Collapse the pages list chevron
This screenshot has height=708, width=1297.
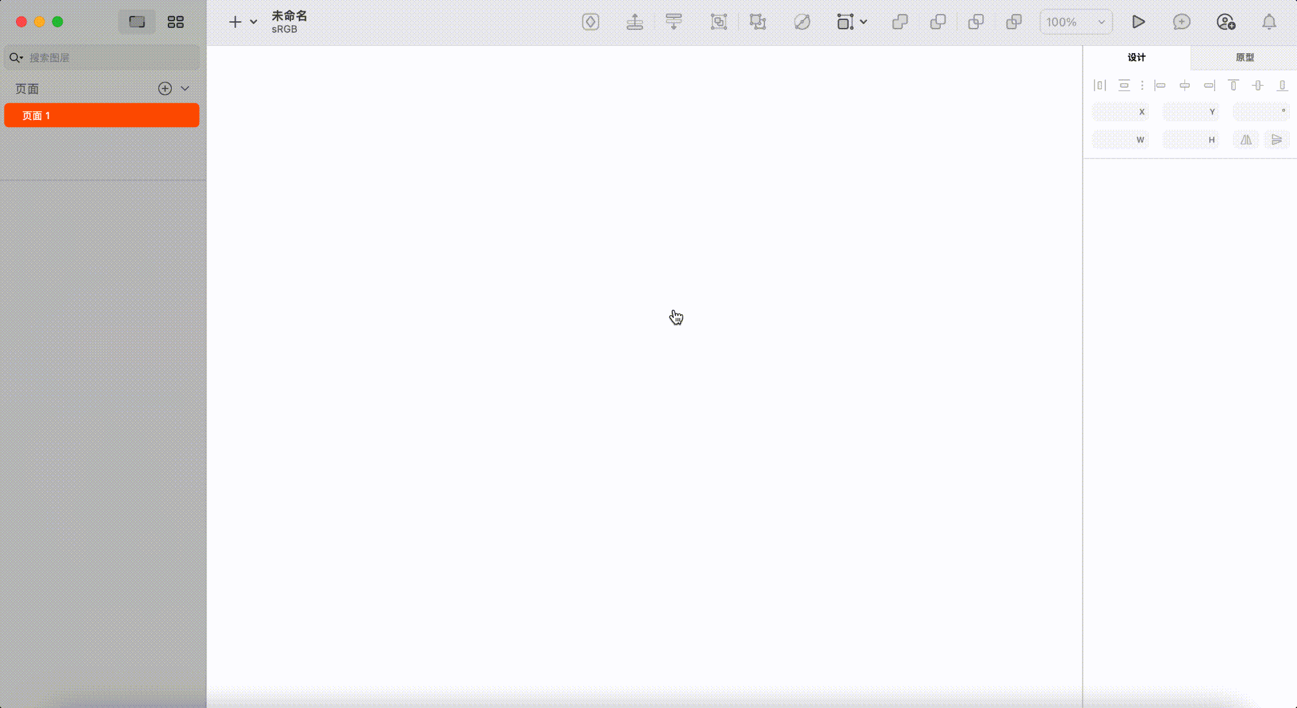click(185, 88)
